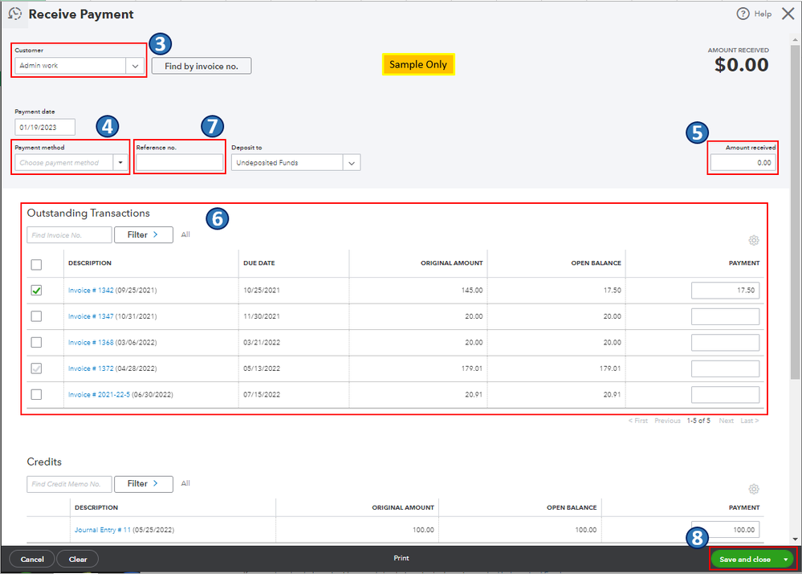Click the 145.00 original amount cell
The image size is (802, 574).
(x=471, y=290)
